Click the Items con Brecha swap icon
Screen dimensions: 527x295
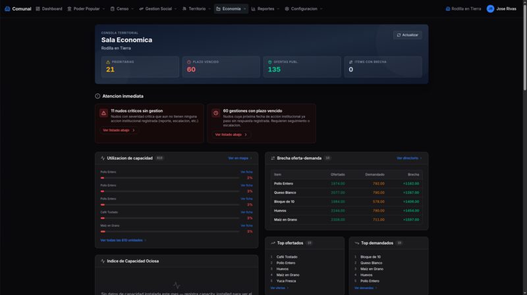tap(350, 62)
